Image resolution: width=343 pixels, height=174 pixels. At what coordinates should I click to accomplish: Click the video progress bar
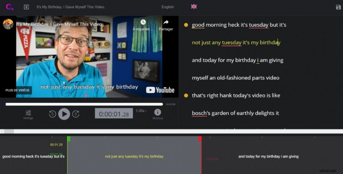click(84, 104)
